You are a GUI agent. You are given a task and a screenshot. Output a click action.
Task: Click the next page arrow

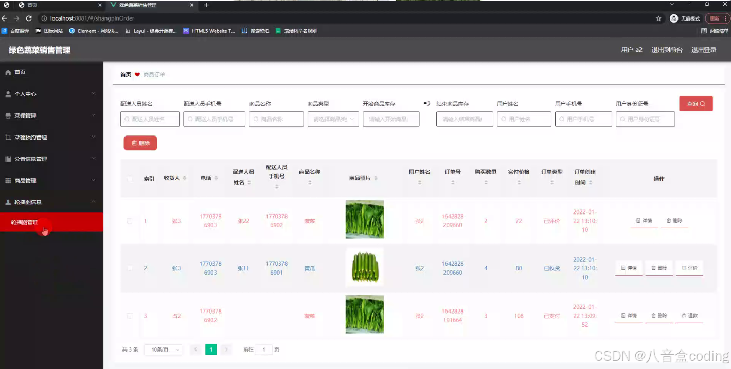pos(226,349)
